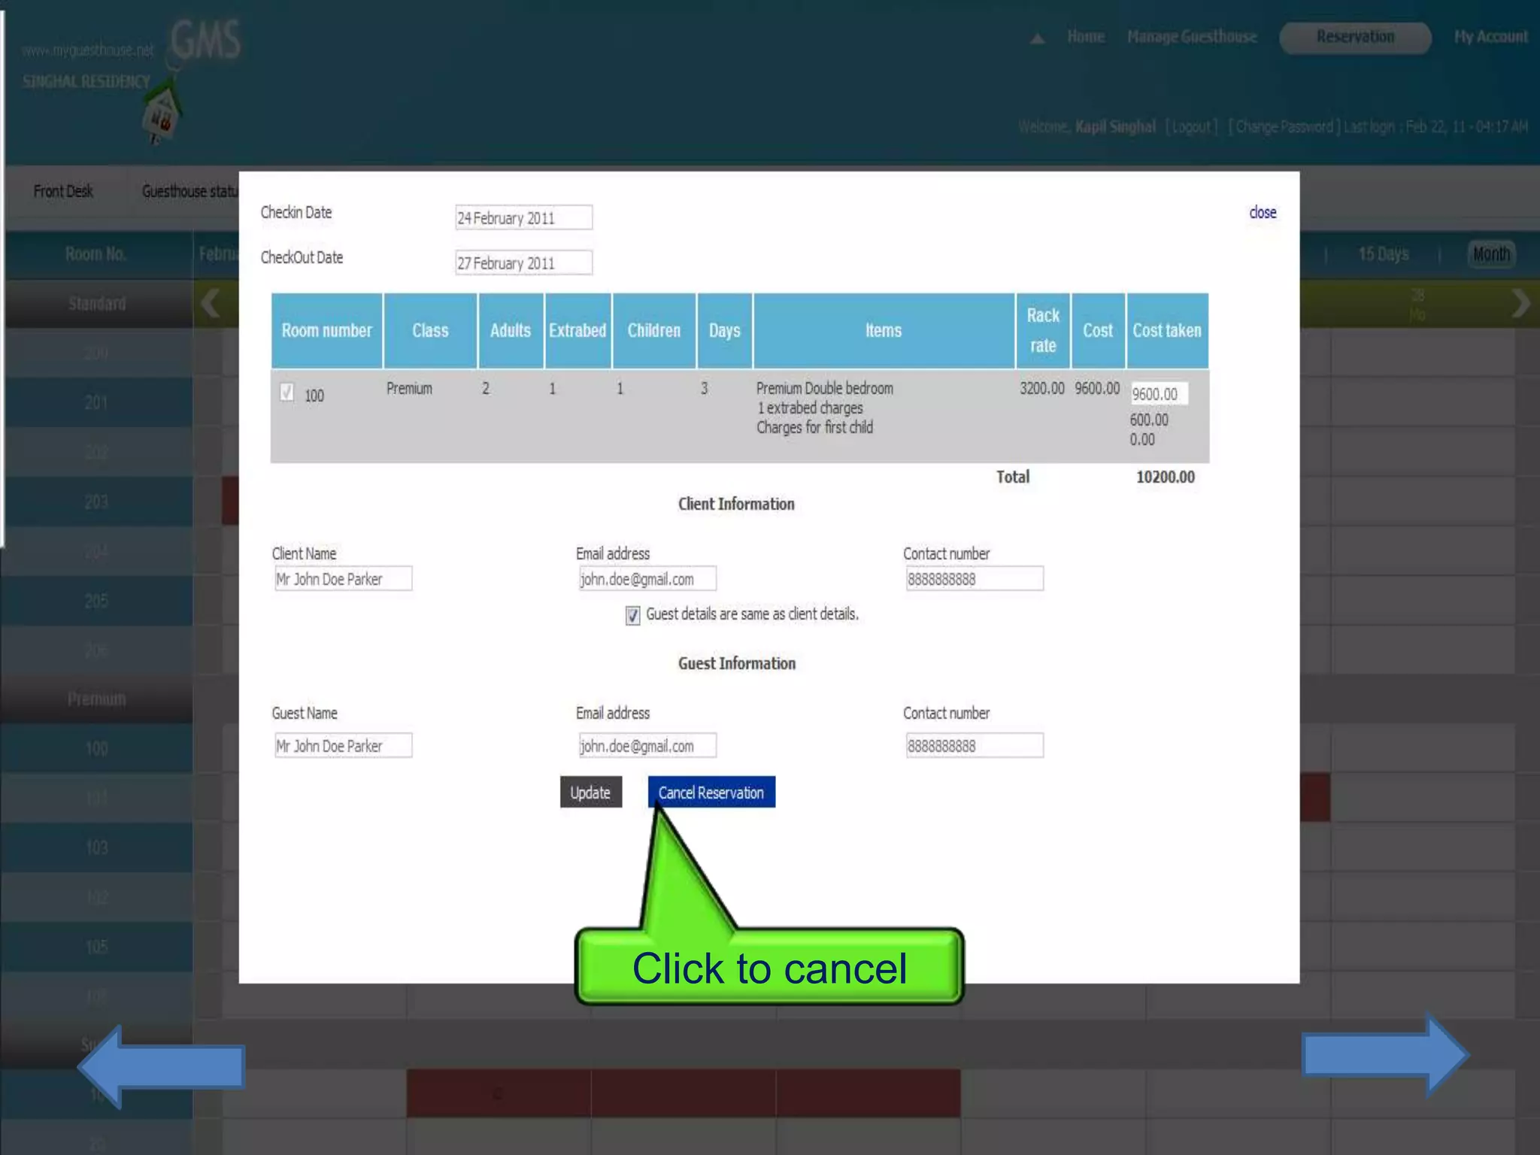
Task: Switch calendar to Month view
Action: [x=1491, y=254]
